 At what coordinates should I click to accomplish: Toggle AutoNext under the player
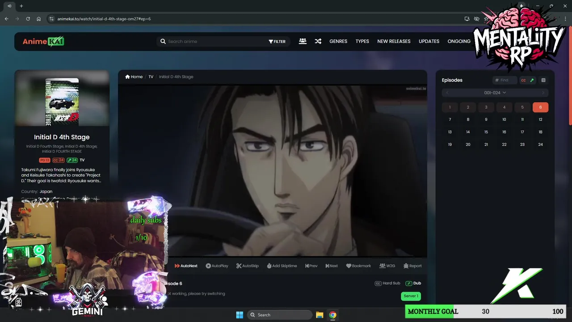coord(186,266)
